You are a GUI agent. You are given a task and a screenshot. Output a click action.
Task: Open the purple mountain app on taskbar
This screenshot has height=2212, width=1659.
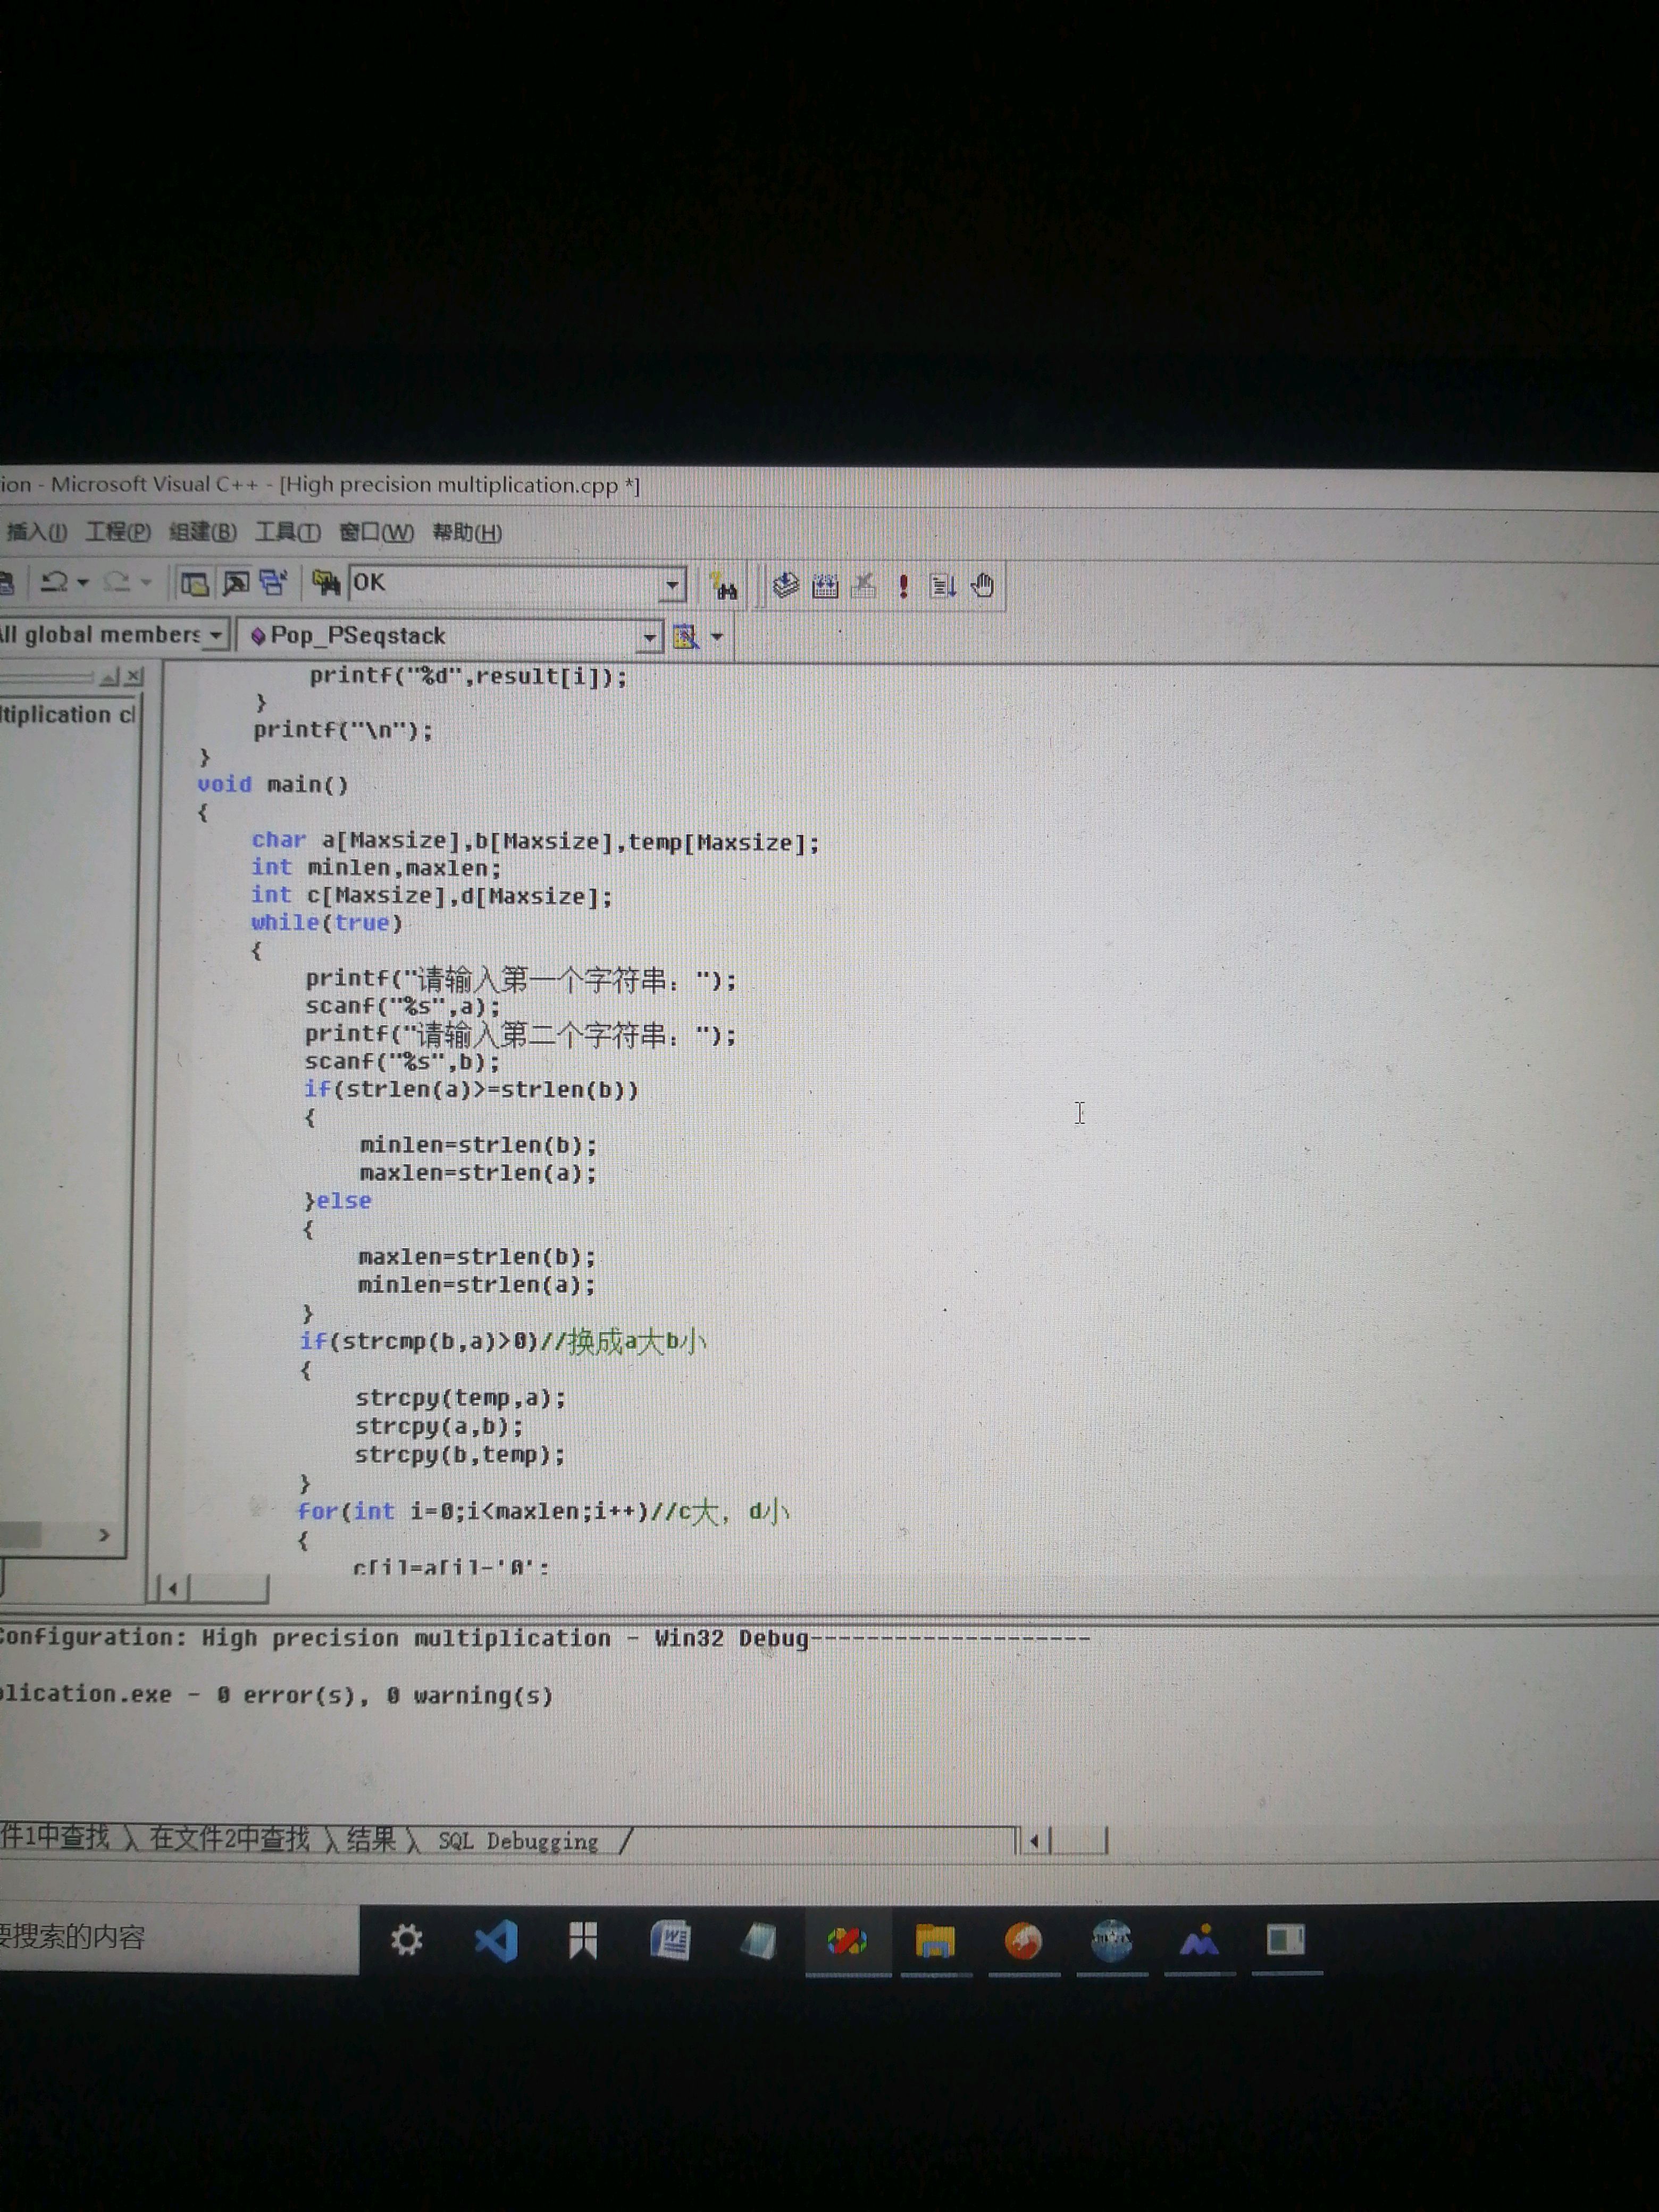tap(1199, 1941)
